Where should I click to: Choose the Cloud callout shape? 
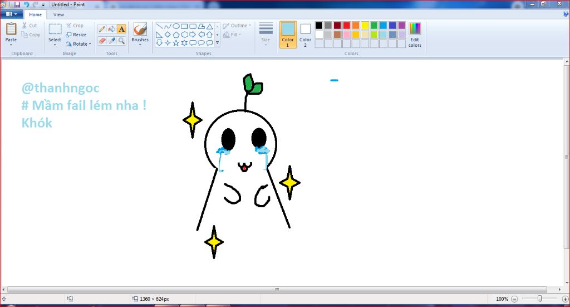tap(209, 43)
